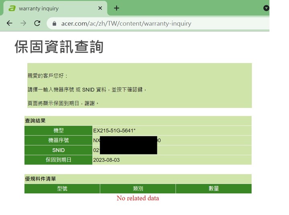
Task: Click the 查詢結果 section header
Action: [x=35, y=121]
